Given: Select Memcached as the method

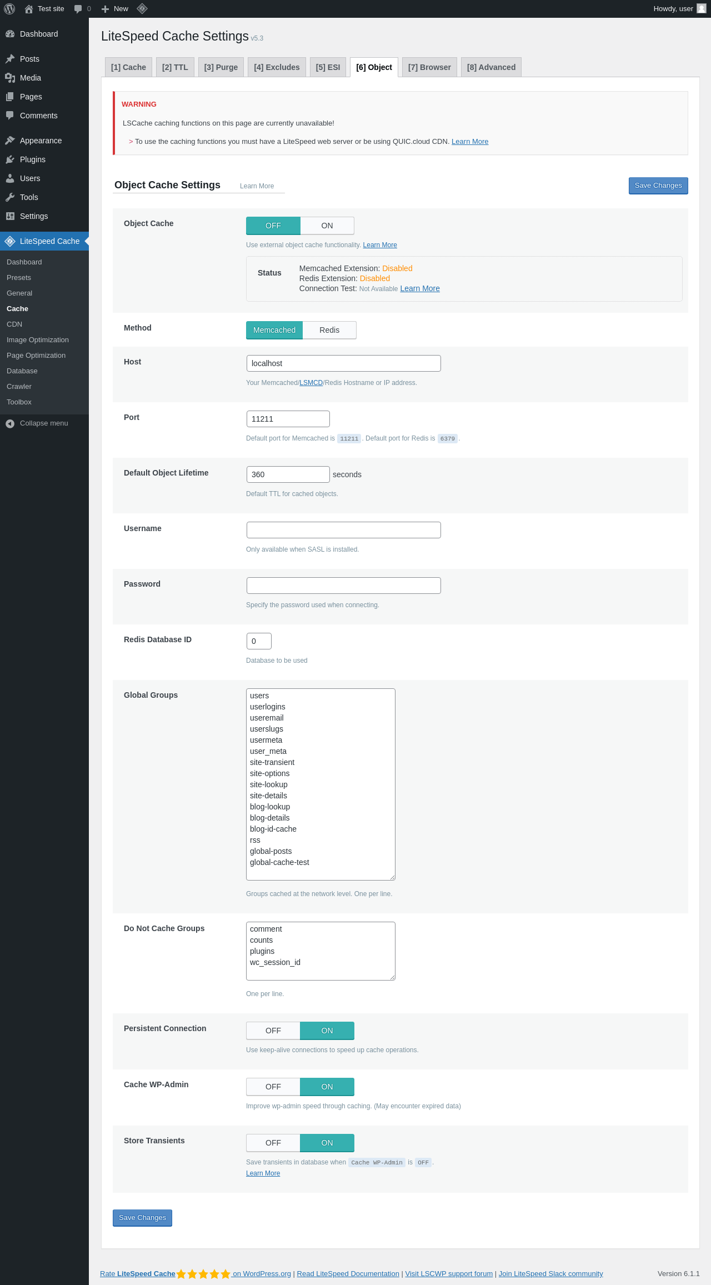Looking at the screenshot, I should coord(274,330).
